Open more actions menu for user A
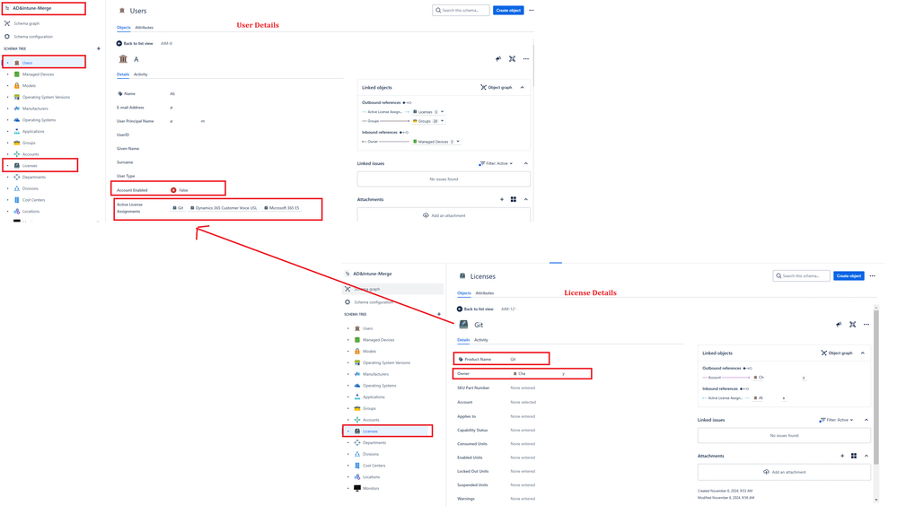This screenshot has height=514, width=897. (x=526, y=59)
